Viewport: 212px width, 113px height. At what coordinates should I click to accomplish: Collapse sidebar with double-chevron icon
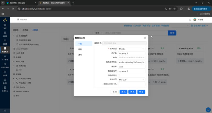coord(5,111)
